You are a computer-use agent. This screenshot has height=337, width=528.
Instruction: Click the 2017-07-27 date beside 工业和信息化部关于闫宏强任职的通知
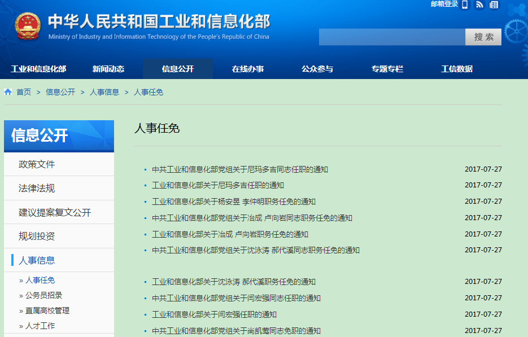point(483,314)
